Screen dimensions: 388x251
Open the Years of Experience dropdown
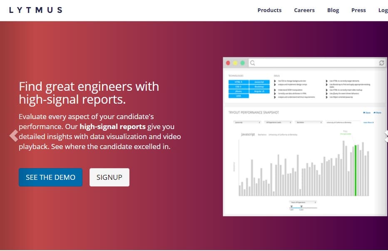point(303,202)
